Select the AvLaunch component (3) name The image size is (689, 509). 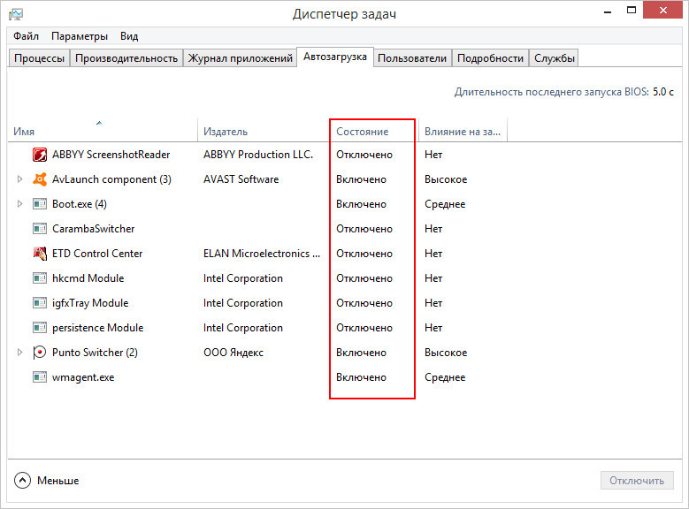(x=111, y=179)
